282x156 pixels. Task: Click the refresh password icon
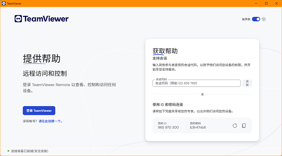[235, 126]
